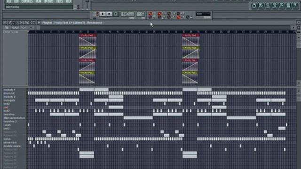301x169 pixels.
Task: Select the drum kit pattern row name
Action: coord(9,93)
